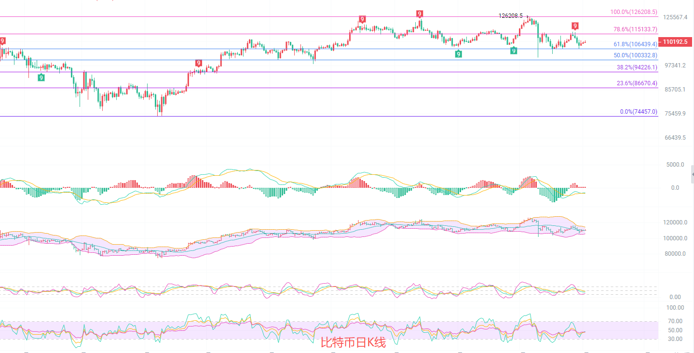
Task: Click the 50.0% Fibonacci level label
Action: 635,55
